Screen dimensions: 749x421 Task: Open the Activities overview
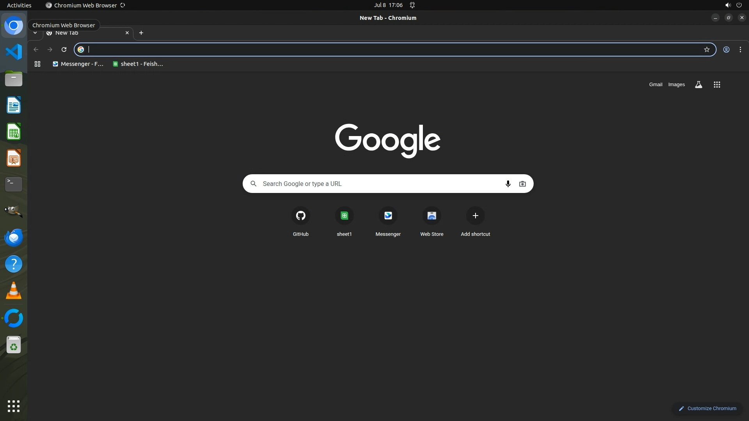point(19,5)
